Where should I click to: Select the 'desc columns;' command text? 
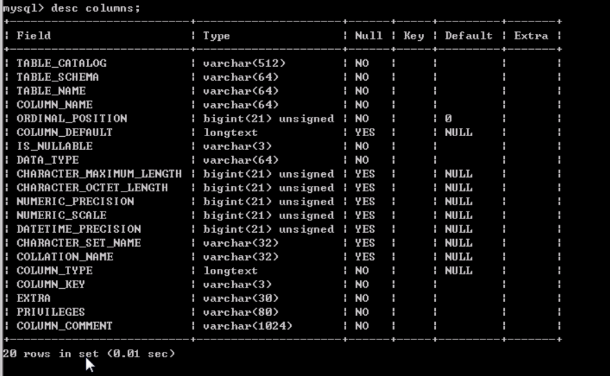[96, 8]
